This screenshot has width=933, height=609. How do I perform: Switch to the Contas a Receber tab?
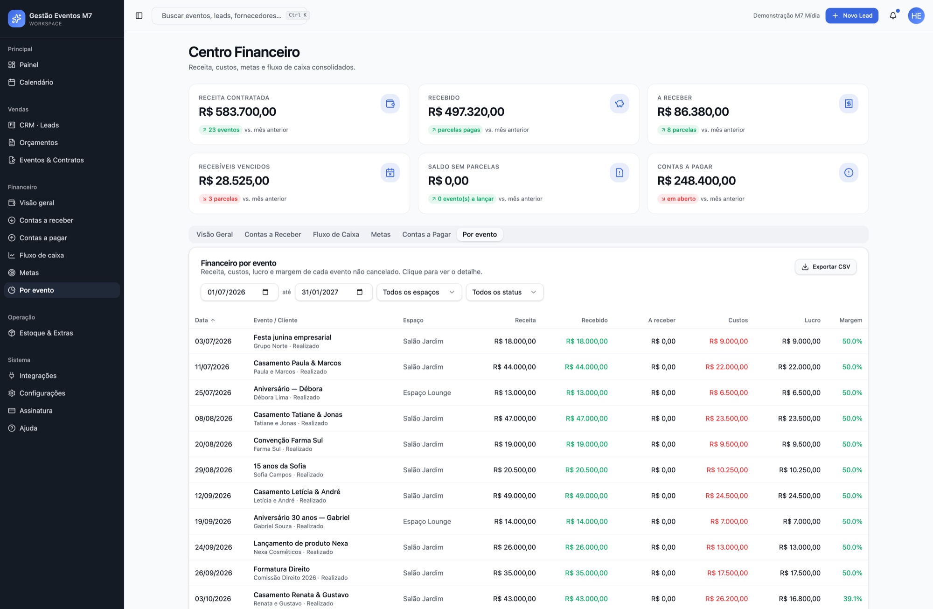273,235
